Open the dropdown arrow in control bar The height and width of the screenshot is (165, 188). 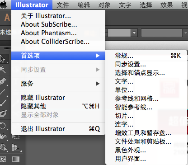pyautogui.click(x=134, y=33)
